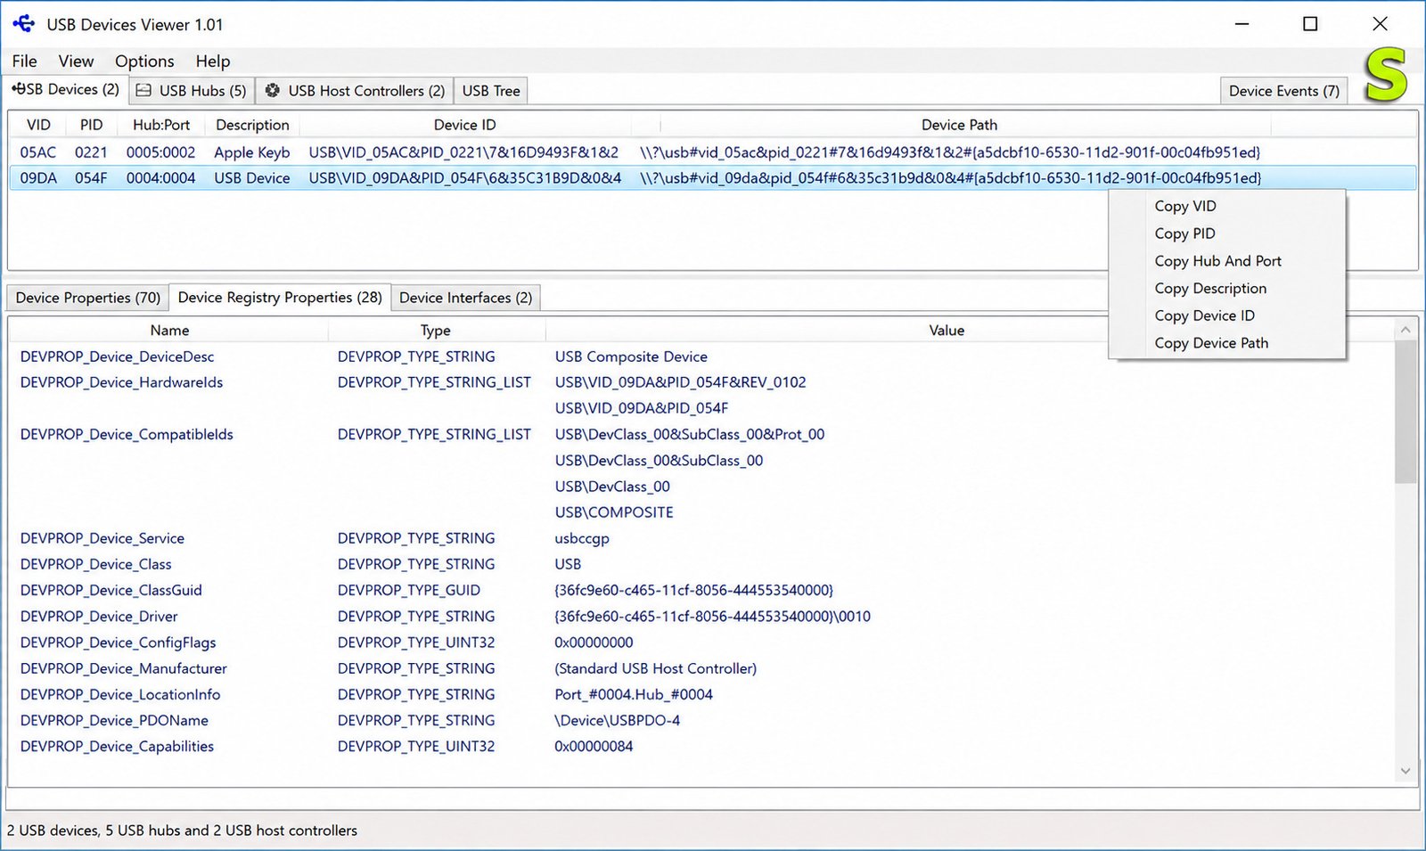Select DEVPROP_Device_Driver property row
The image size is (1426, 851).
701,616
